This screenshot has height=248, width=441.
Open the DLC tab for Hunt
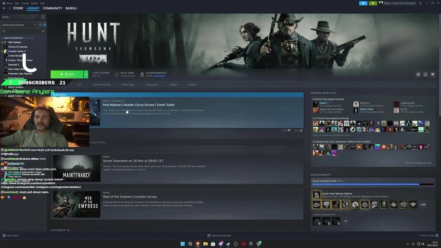point(79,84)
